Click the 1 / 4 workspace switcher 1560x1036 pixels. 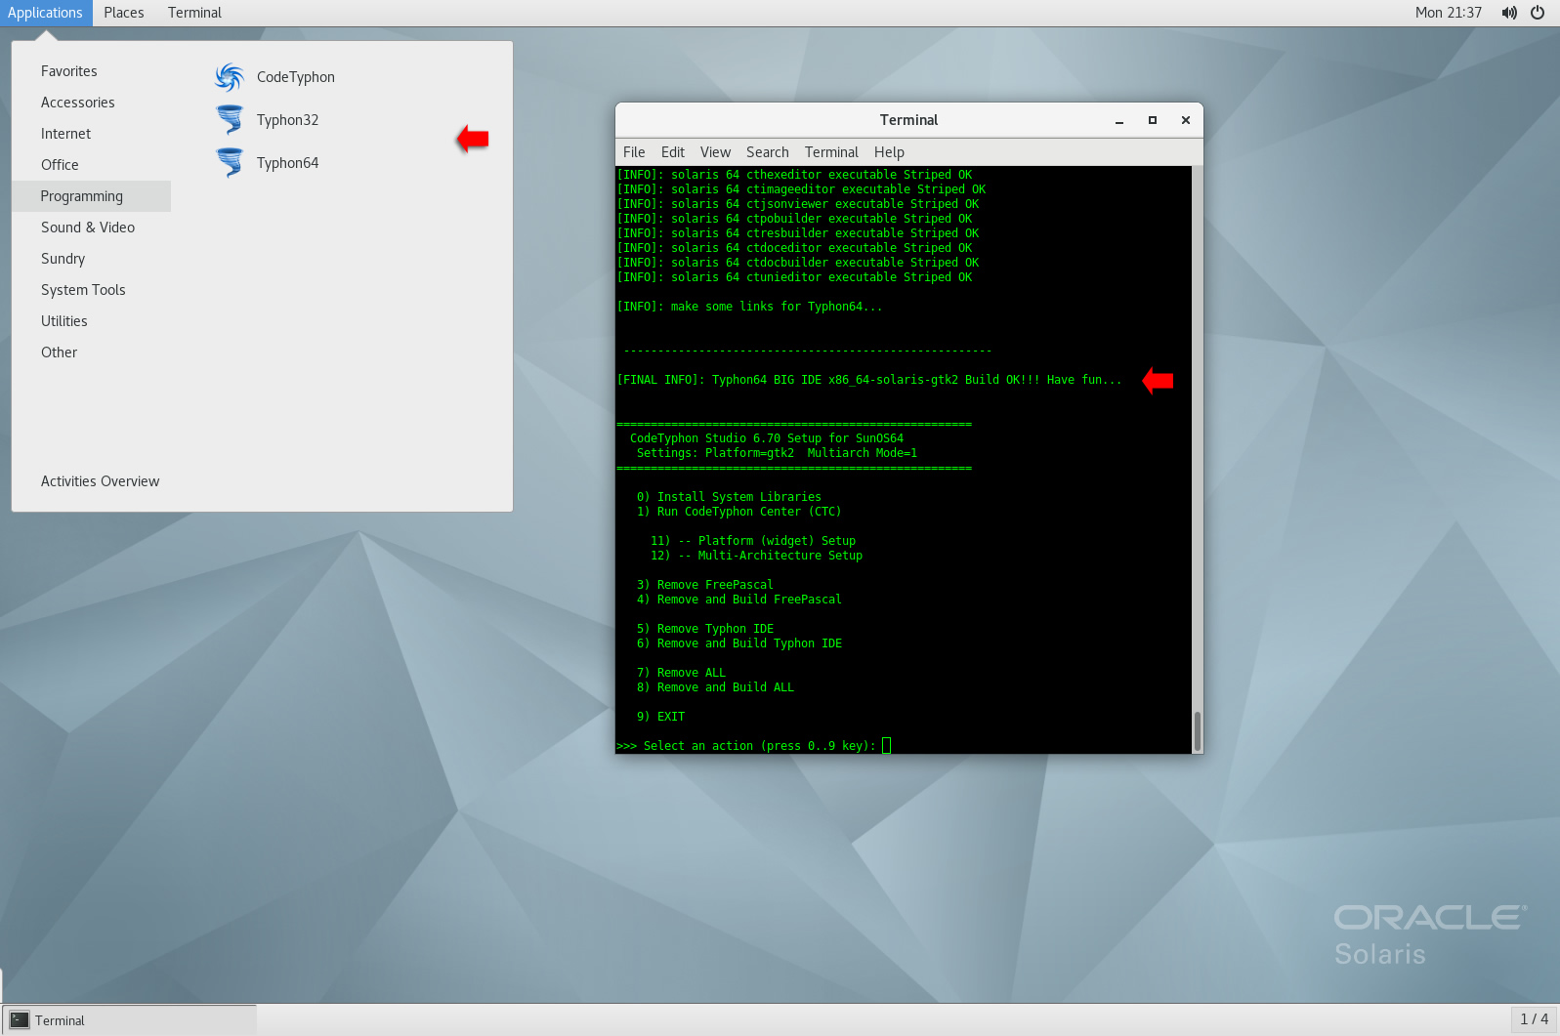click(1534, 1019)
